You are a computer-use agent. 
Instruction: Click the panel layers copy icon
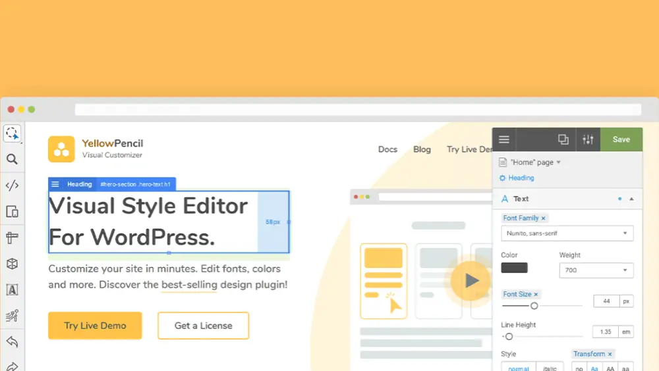tap(563, 139)
